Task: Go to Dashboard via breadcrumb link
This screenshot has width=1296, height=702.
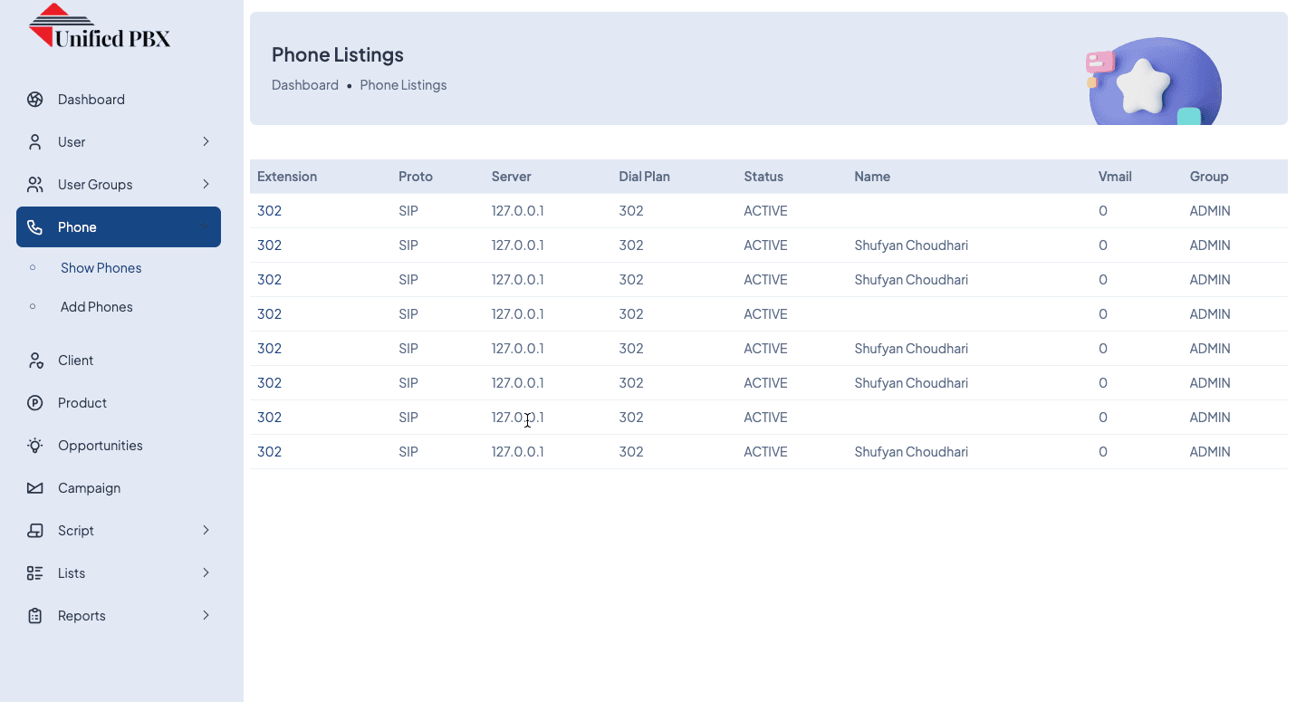Action: point(305,85)
